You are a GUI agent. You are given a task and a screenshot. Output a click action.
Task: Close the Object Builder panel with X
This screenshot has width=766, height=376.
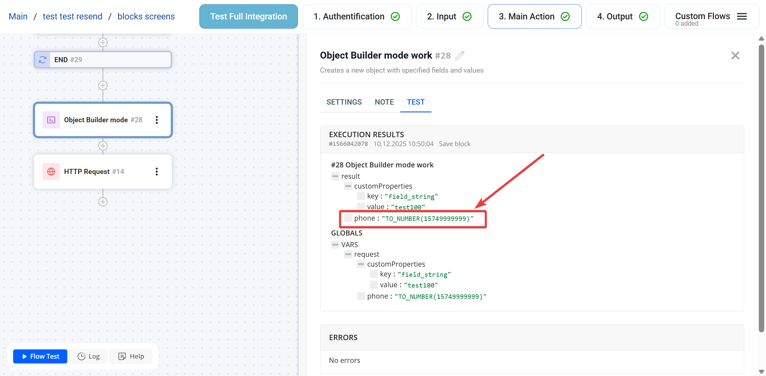click(x=735, y=56)
